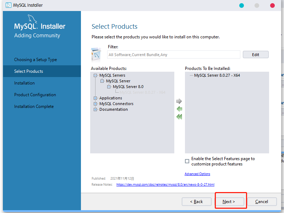The width and height of the screenshot is (284, 213).
Task: Click the MySQL dolphin logo in sidebar
Action: click(x=32, y=19)
